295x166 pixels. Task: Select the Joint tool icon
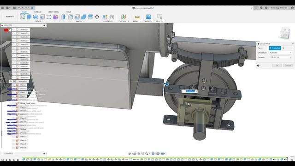(x=112, y=17)
